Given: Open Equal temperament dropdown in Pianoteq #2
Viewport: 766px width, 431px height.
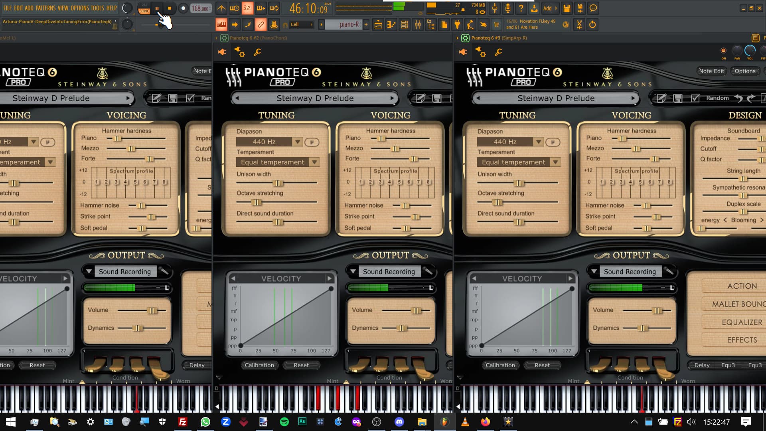Looking at the screenshot, I should click(314, 162).
